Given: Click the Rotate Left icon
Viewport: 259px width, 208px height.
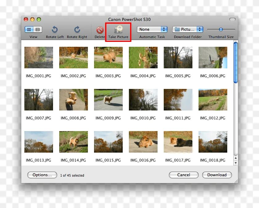Looking at the screenshot, I should point(55,30).
